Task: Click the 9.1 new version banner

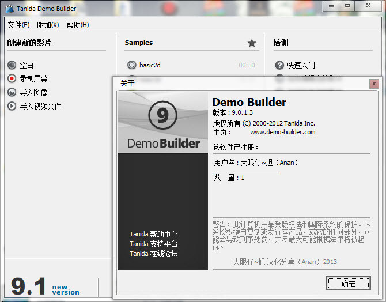Action: (x=45, y=286)
